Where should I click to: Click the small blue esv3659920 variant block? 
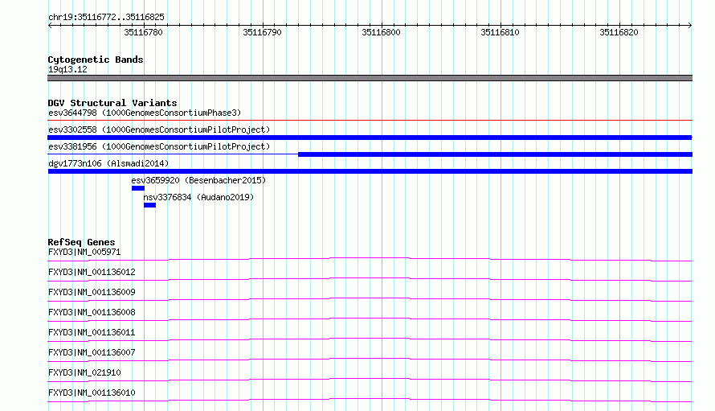138,188
